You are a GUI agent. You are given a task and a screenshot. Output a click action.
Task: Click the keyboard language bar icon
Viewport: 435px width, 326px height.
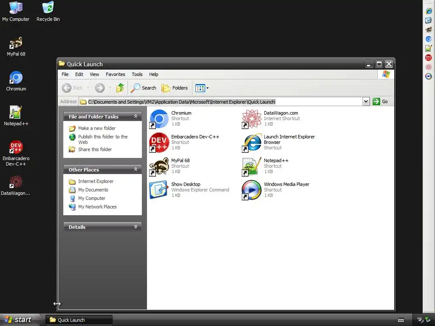[x=401, y=320]
